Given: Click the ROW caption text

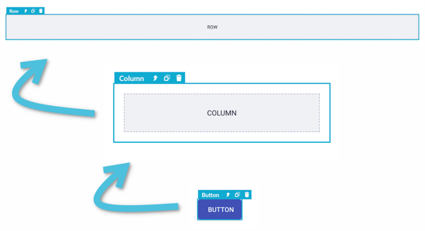Looking at the screenshot, I should (x=213, y=27).
